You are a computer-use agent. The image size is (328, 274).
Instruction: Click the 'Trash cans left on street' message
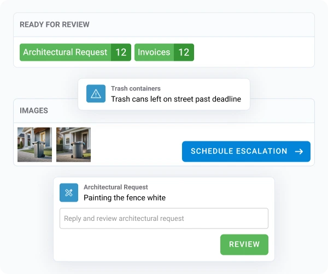(x=175, y=99)
